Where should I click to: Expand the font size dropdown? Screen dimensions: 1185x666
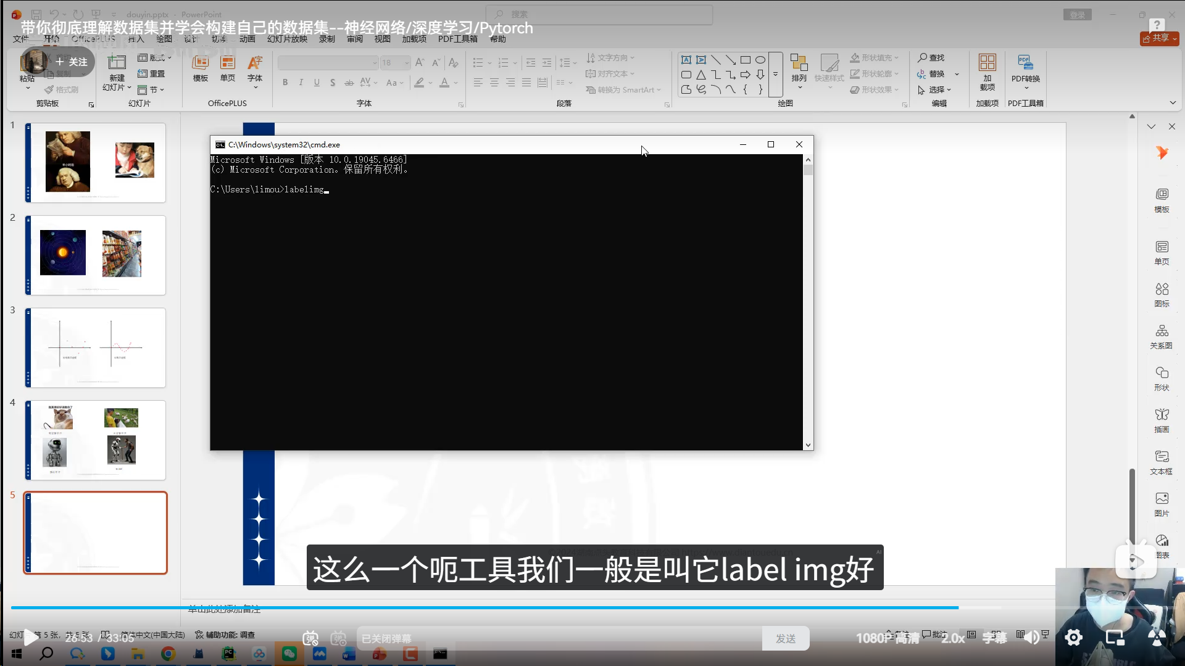(x=407, y=63)
